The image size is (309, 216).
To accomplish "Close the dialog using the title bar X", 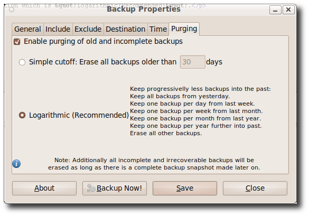I will [288, 10].
